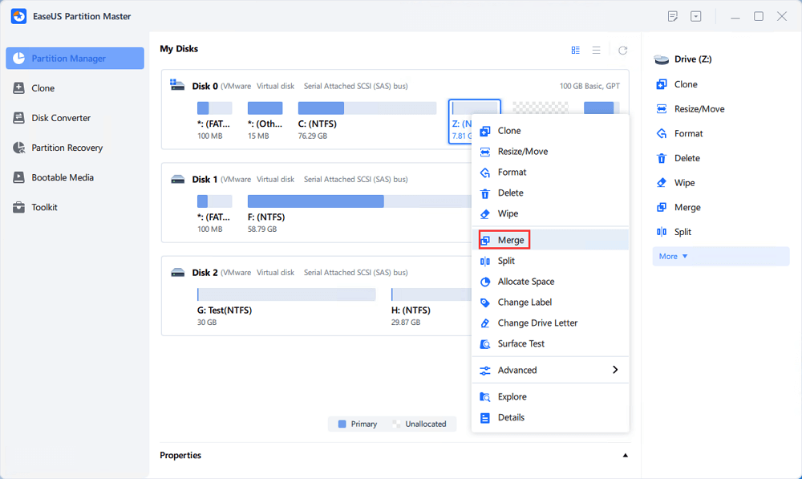Switch to list view of disks

[x=596, y=50]
